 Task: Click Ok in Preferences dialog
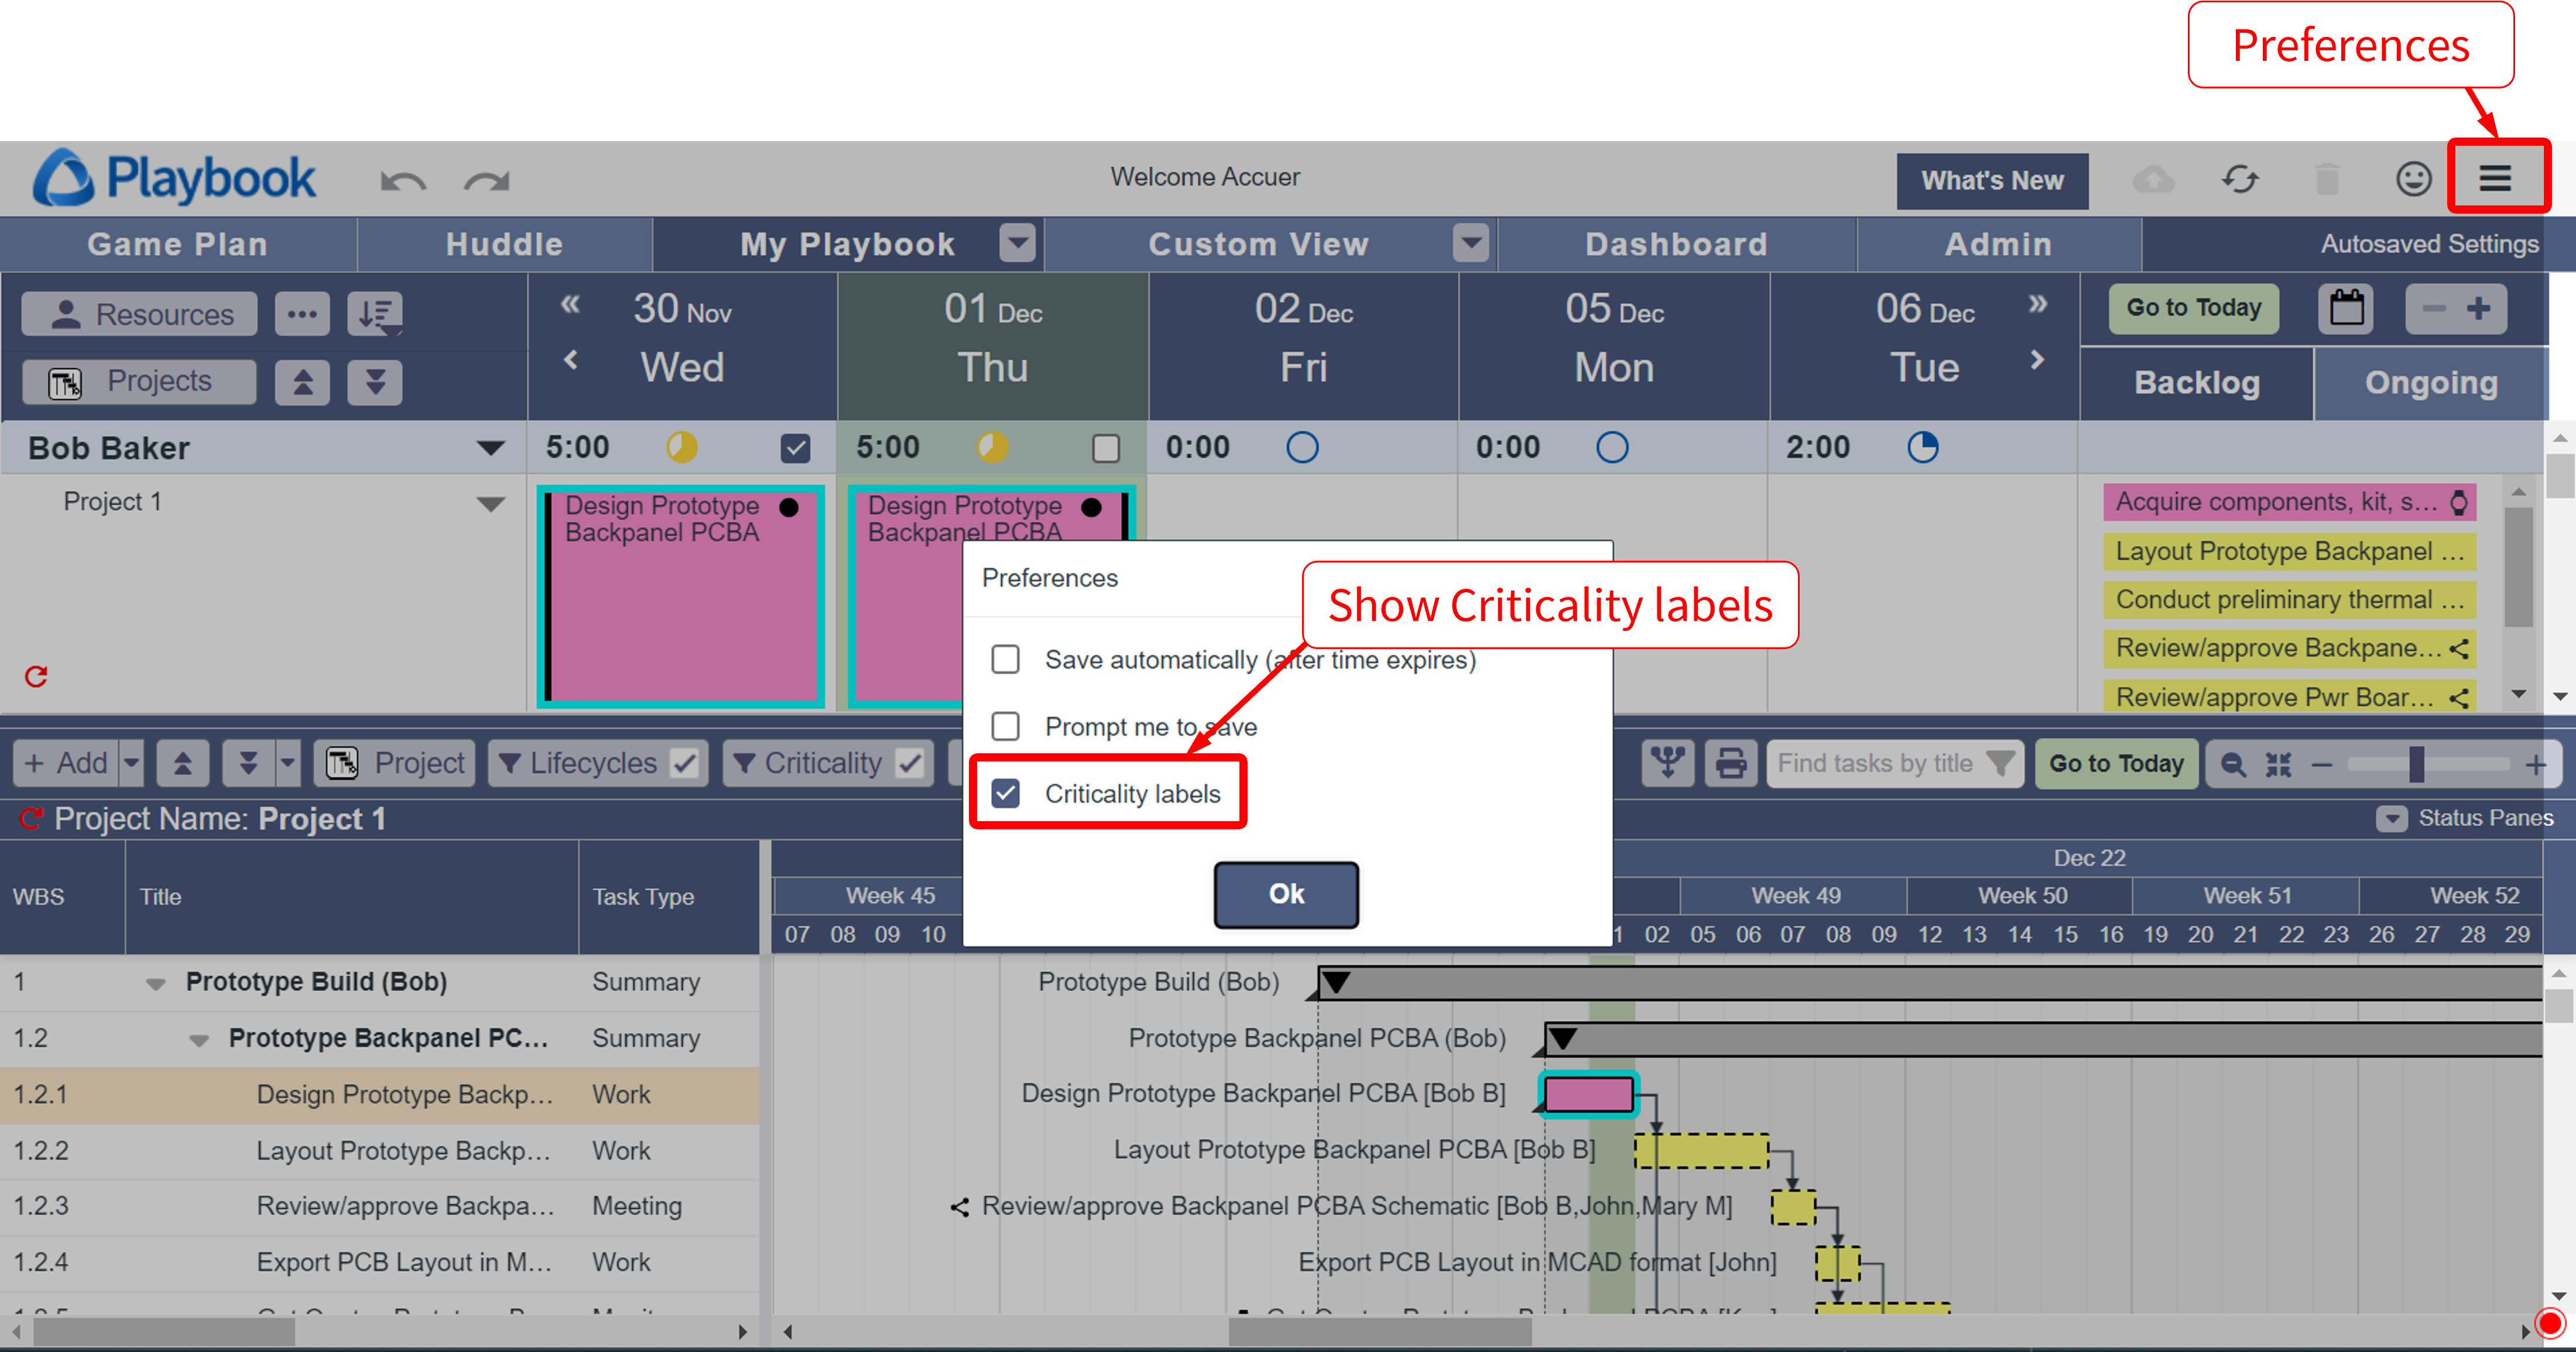click(1286, 894)
